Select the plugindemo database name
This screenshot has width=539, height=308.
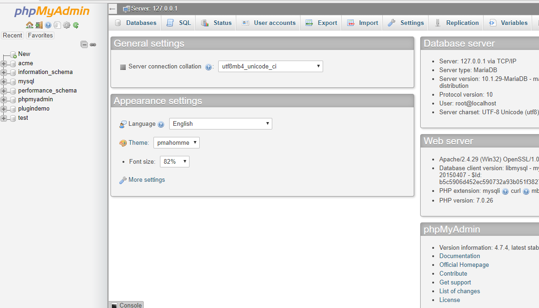point(34,109)
